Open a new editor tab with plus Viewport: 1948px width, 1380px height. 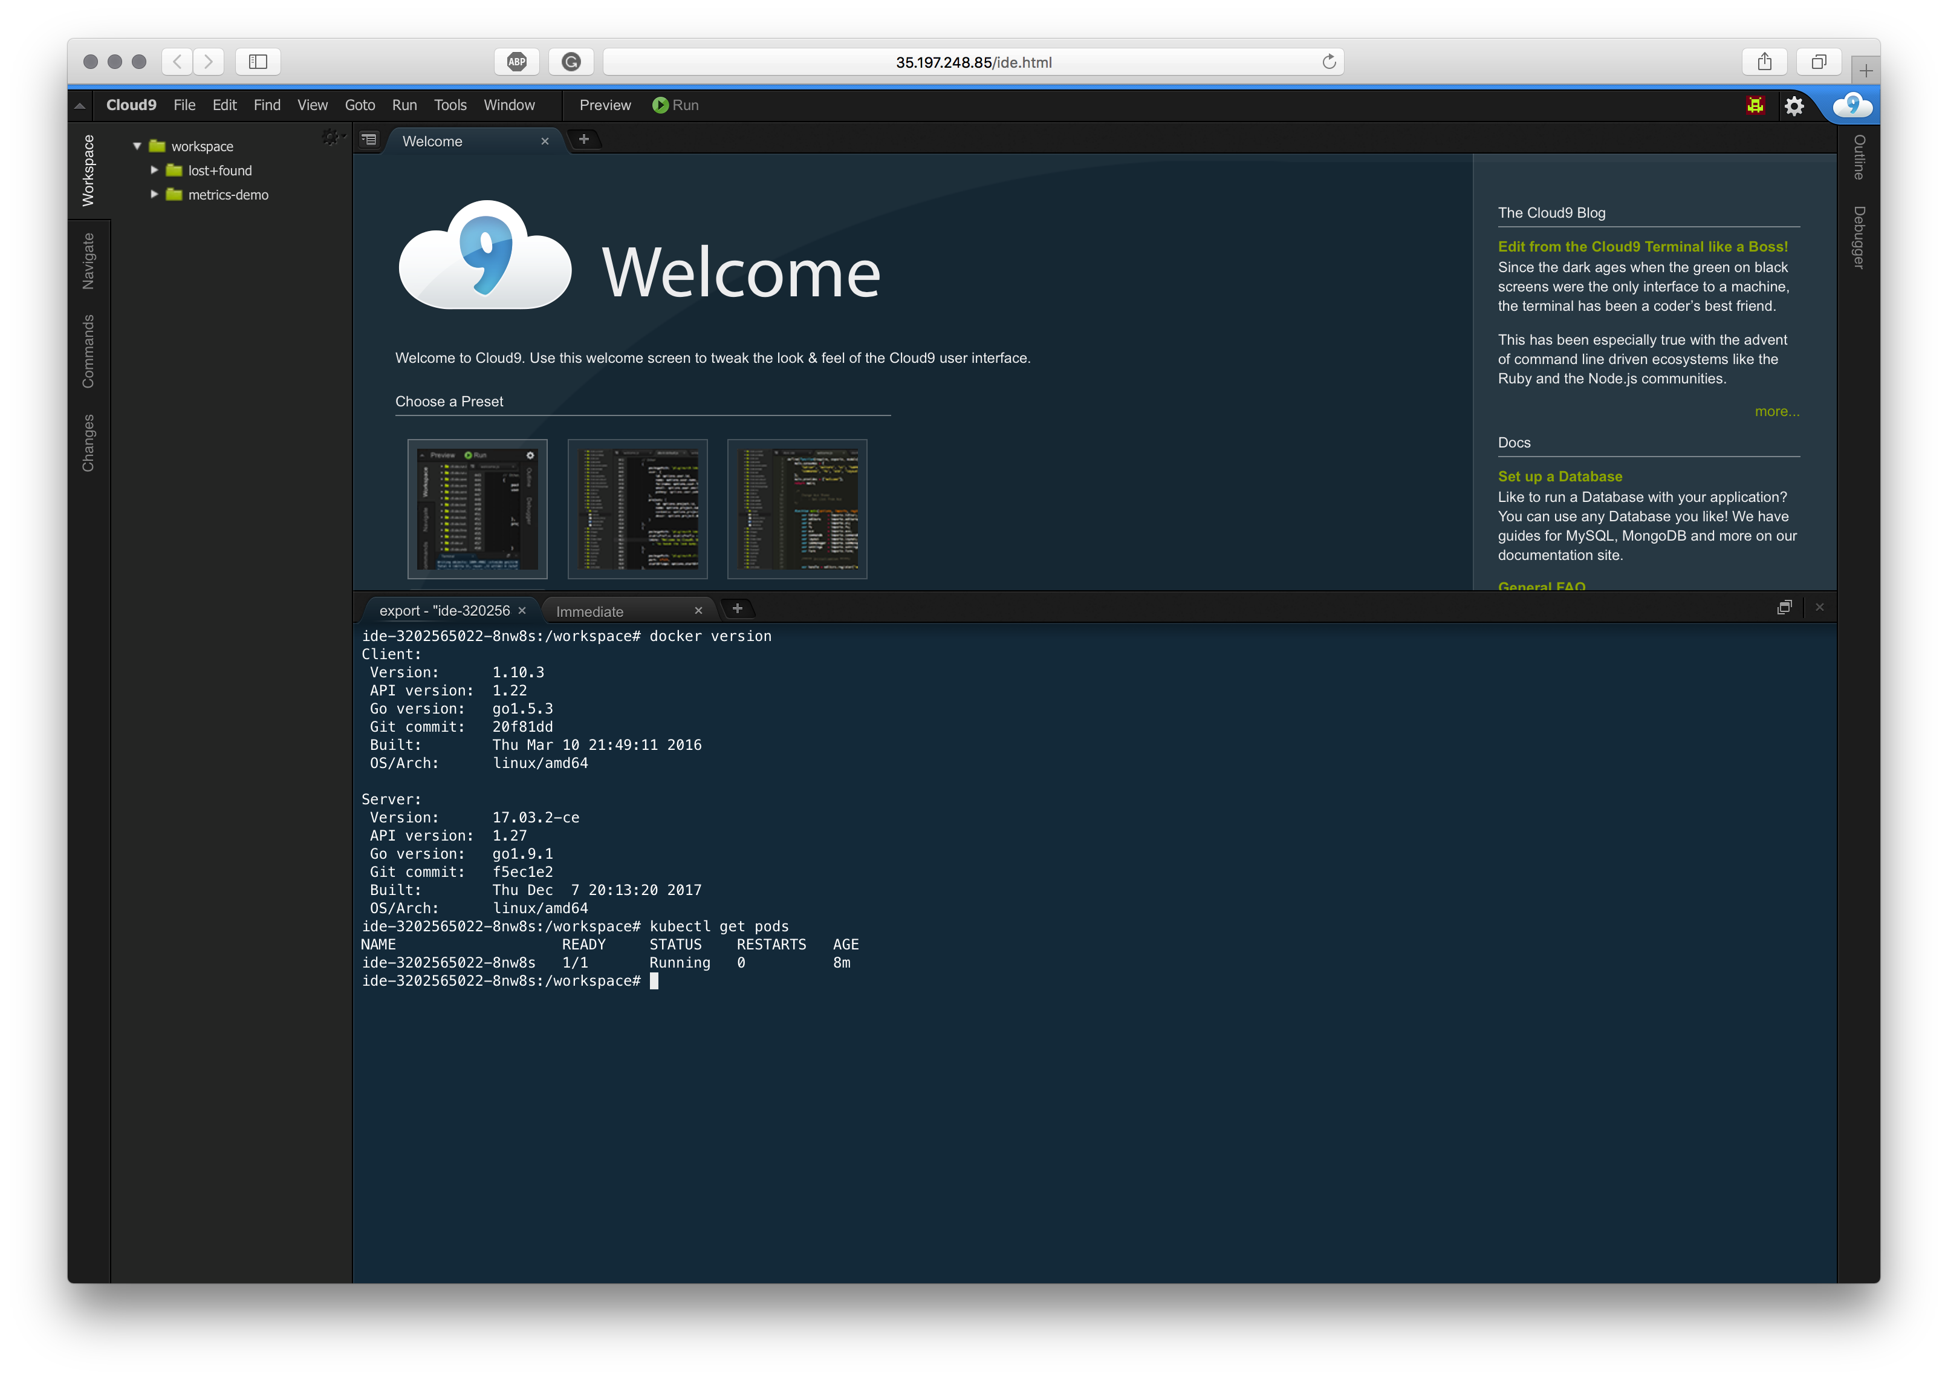583,139
